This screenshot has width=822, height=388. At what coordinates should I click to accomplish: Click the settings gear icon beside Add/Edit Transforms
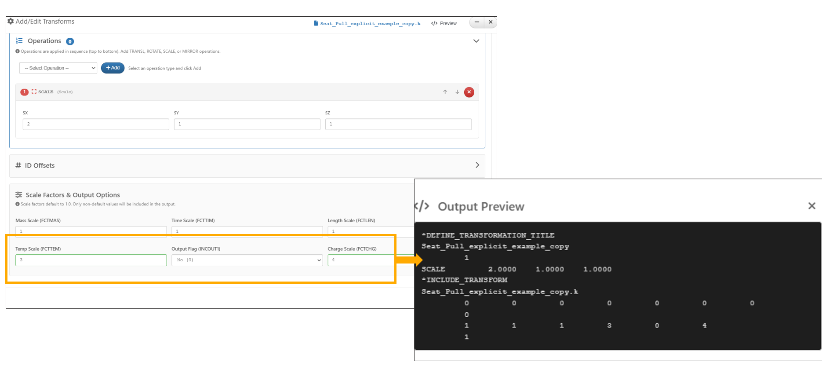(x=11, y=22)
